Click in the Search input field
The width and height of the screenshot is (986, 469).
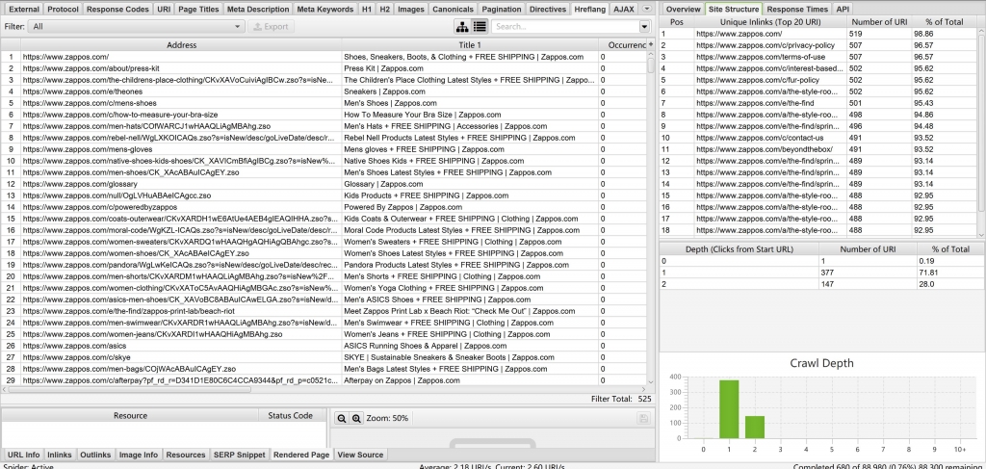tap(565, 26)
